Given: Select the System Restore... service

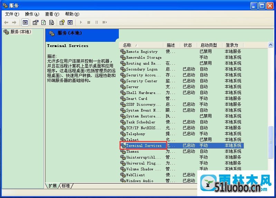Looking at the screenshot, I should coord(143,116).
